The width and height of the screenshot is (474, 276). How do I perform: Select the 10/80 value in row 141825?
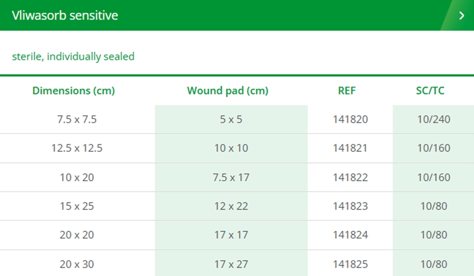point(434,264)
